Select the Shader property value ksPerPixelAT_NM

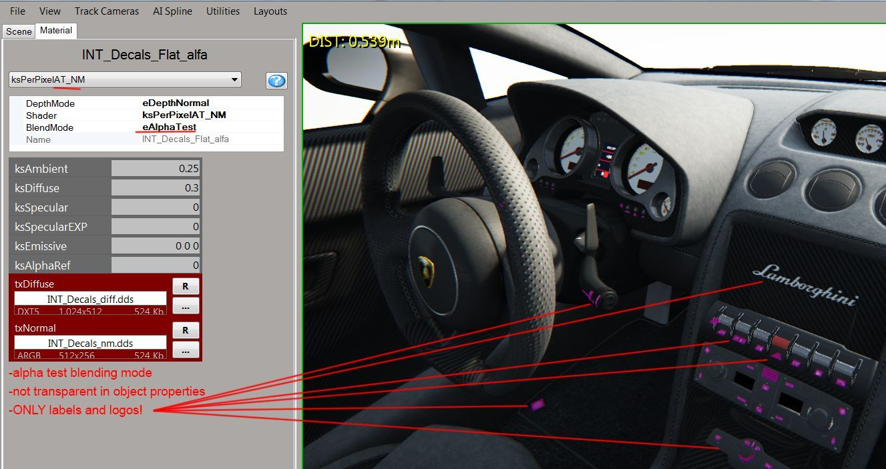coord(184,115)
